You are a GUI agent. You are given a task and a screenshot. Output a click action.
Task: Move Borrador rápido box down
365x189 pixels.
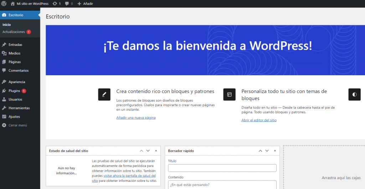tap(267, 151)
